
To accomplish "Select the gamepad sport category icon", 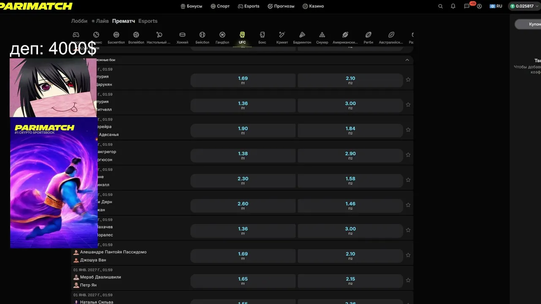I will tap(76, 35).
